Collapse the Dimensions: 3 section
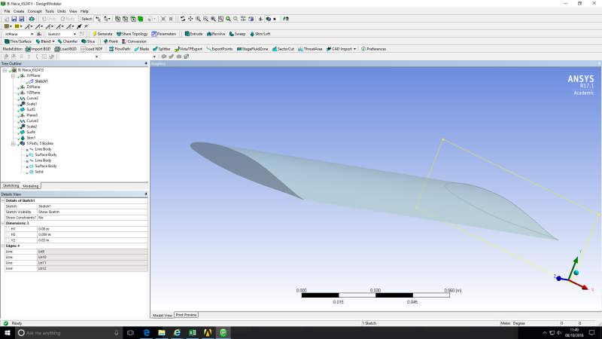Viewport: 602px width, 339px height. pos(3,223)
